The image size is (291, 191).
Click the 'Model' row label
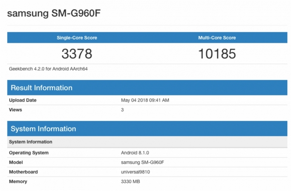pyautogui.click(x=16, y=162)
